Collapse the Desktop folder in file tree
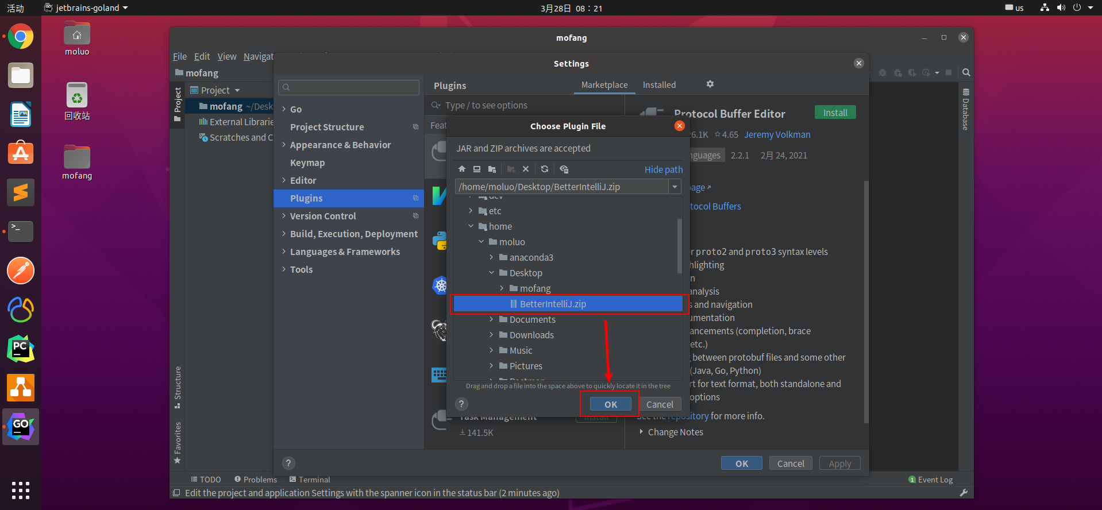Image resolution: width=1102 pixels, height=510 pixels. 492,273
